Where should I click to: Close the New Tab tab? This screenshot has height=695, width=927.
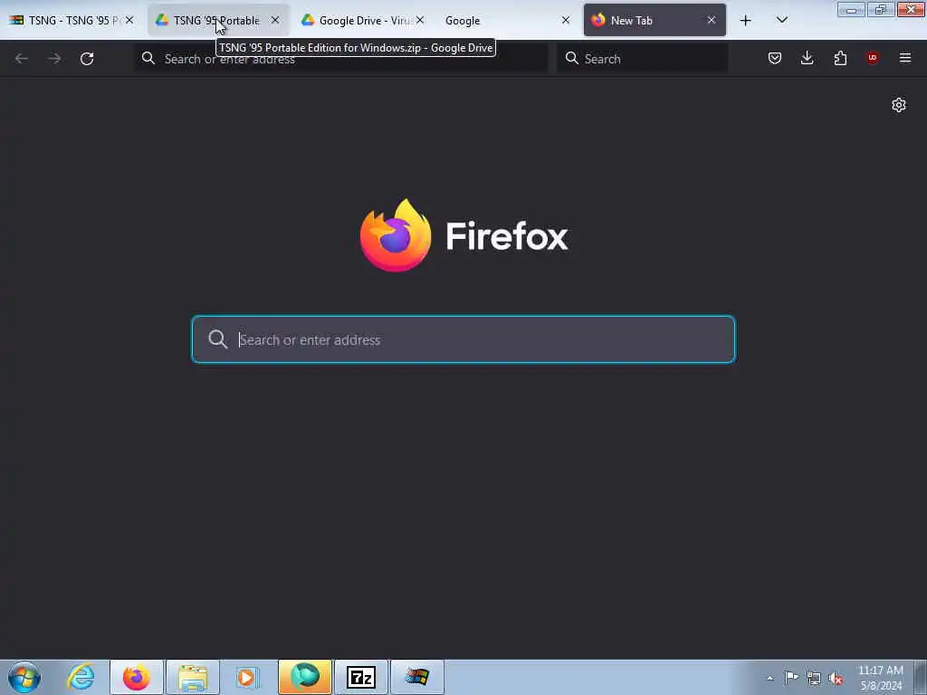[712, 20]
